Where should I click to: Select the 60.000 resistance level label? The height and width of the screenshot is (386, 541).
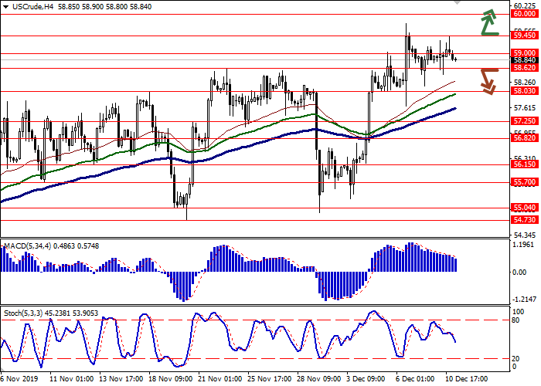pos(524,14)
